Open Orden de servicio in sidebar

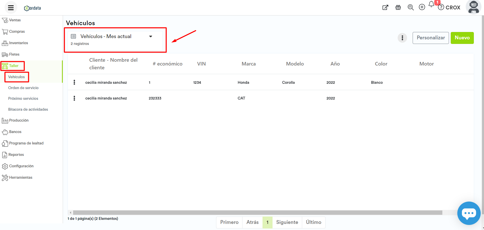pos(23,88)
